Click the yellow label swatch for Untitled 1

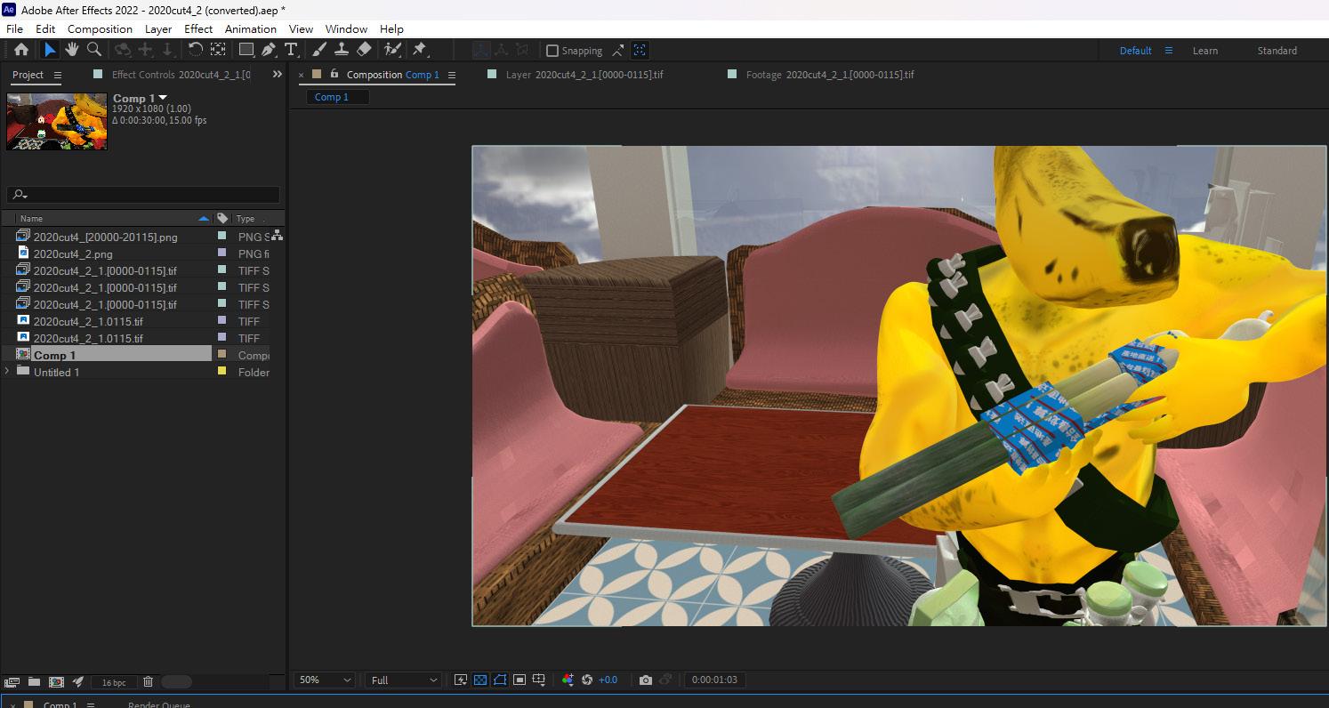(222, 372)
